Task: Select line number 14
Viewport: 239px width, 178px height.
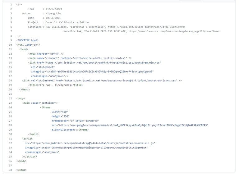Action: coord(10,63)
